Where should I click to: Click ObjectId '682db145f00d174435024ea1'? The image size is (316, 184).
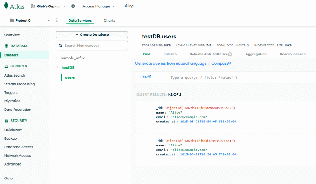click(200, 141)
